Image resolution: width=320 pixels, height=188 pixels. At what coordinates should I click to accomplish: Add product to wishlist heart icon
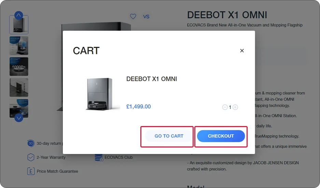tap(133, 16)
